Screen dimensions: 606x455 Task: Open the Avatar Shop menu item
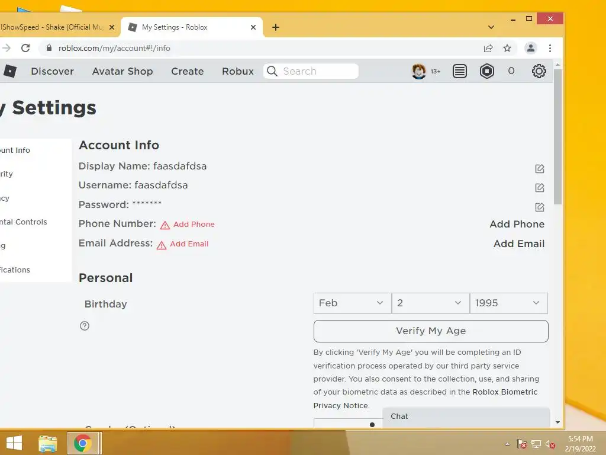[x=123, y=71]
